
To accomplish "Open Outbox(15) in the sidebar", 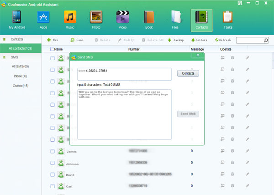I will tap(21, 86).
